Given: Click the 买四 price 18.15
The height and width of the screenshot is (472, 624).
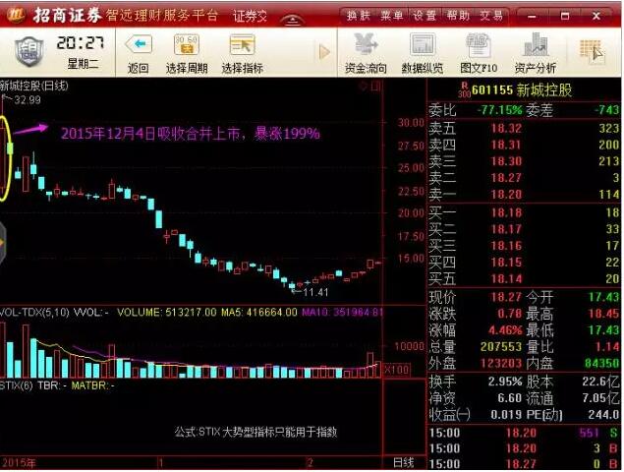Looking at the screenshot, I should point(506,263).
